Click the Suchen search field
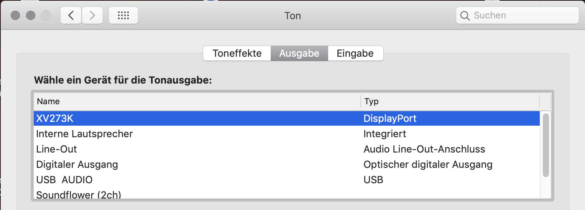 pos(517,15)
